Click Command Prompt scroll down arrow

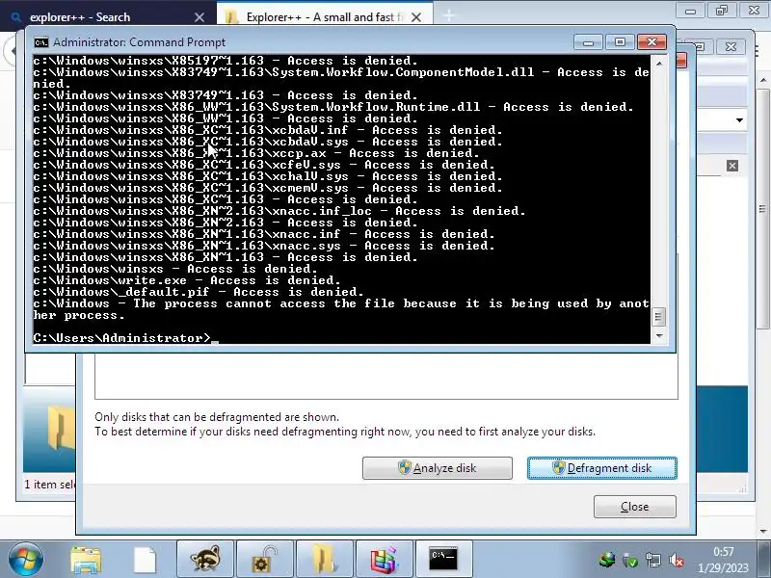pyautogui.click(x=659, y=335)
